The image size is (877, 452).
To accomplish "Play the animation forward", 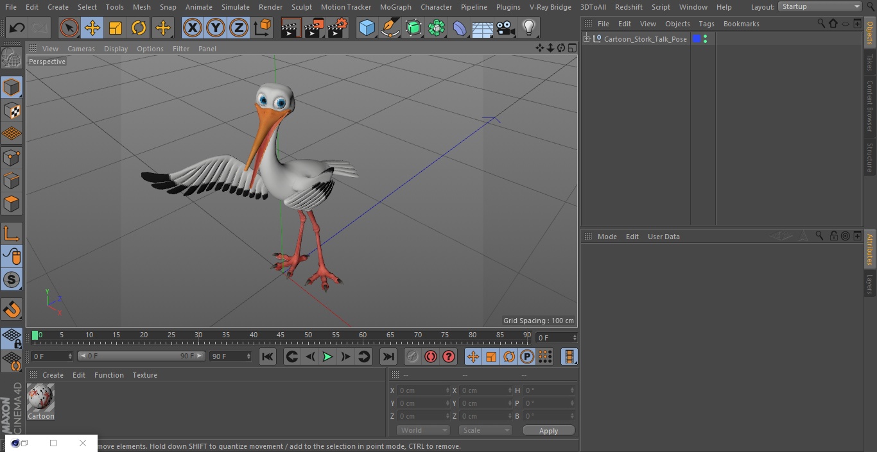I will 327,356.
